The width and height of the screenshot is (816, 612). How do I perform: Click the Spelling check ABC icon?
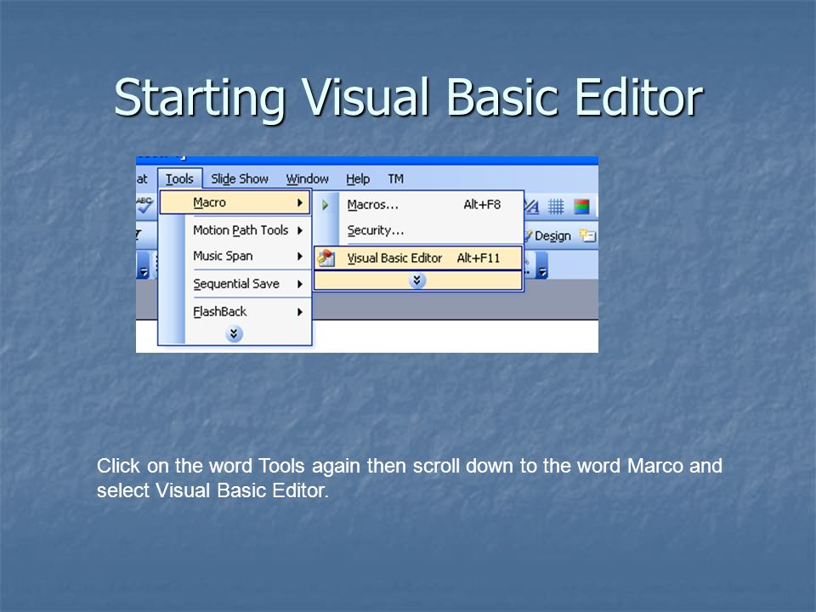point(144,205)
